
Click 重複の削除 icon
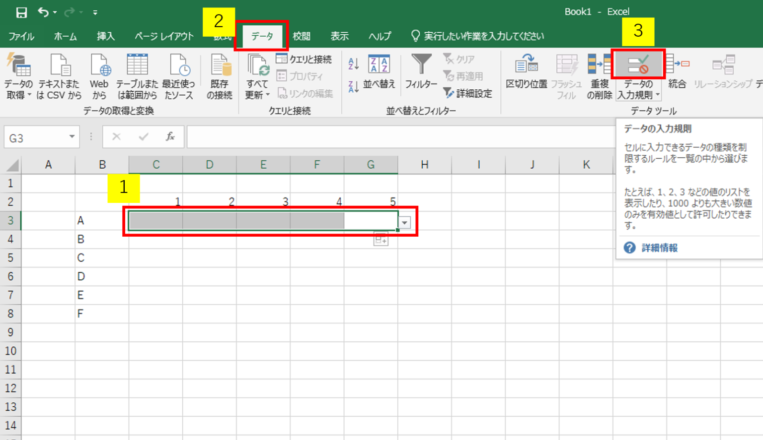(x=599, y=76)
